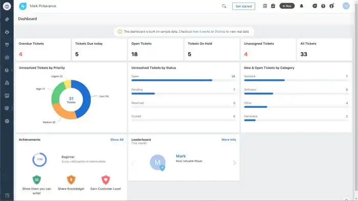The image size is (358, 201).
Task: Click the notifications bell icon
Action: pos(301,6)
